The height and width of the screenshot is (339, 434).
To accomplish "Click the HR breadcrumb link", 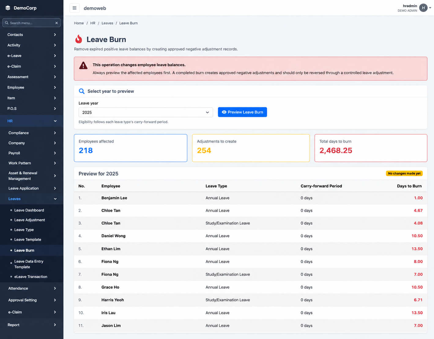I will (x=93, y=23).
